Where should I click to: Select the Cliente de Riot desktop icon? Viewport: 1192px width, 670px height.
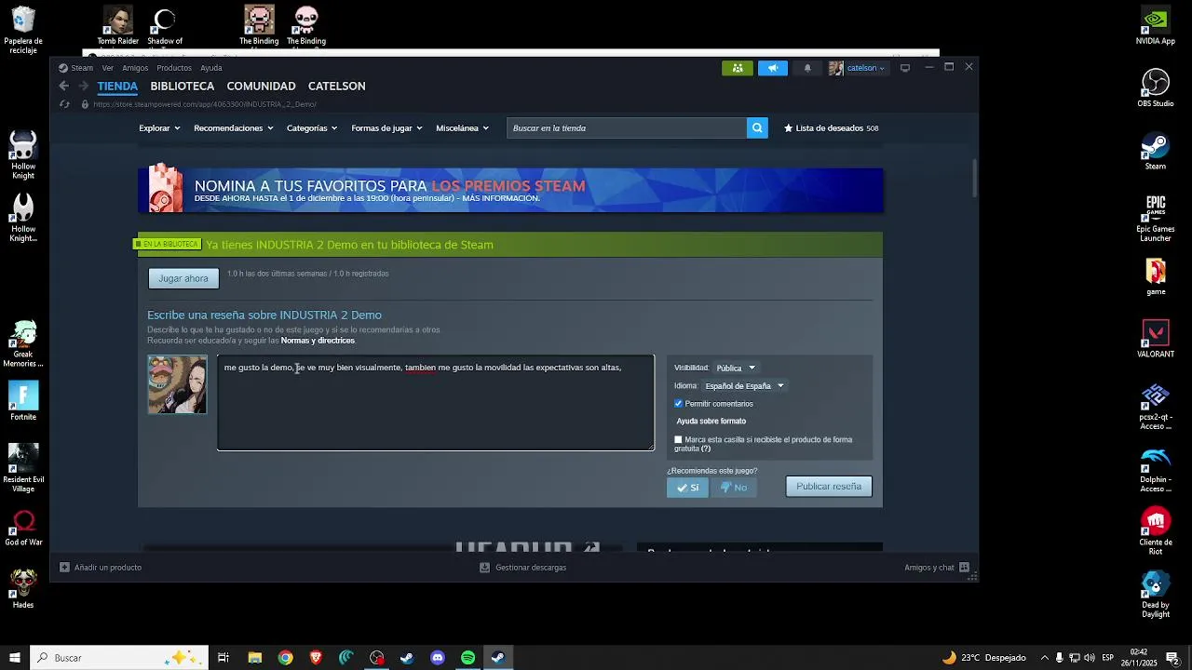(x=1156, y=531)
